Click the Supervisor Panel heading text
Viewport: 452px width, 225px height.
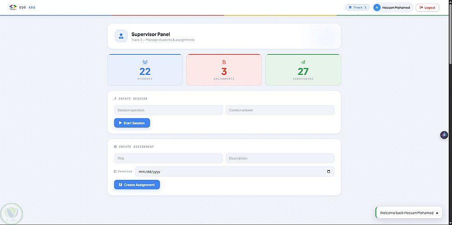click(151, 34)
